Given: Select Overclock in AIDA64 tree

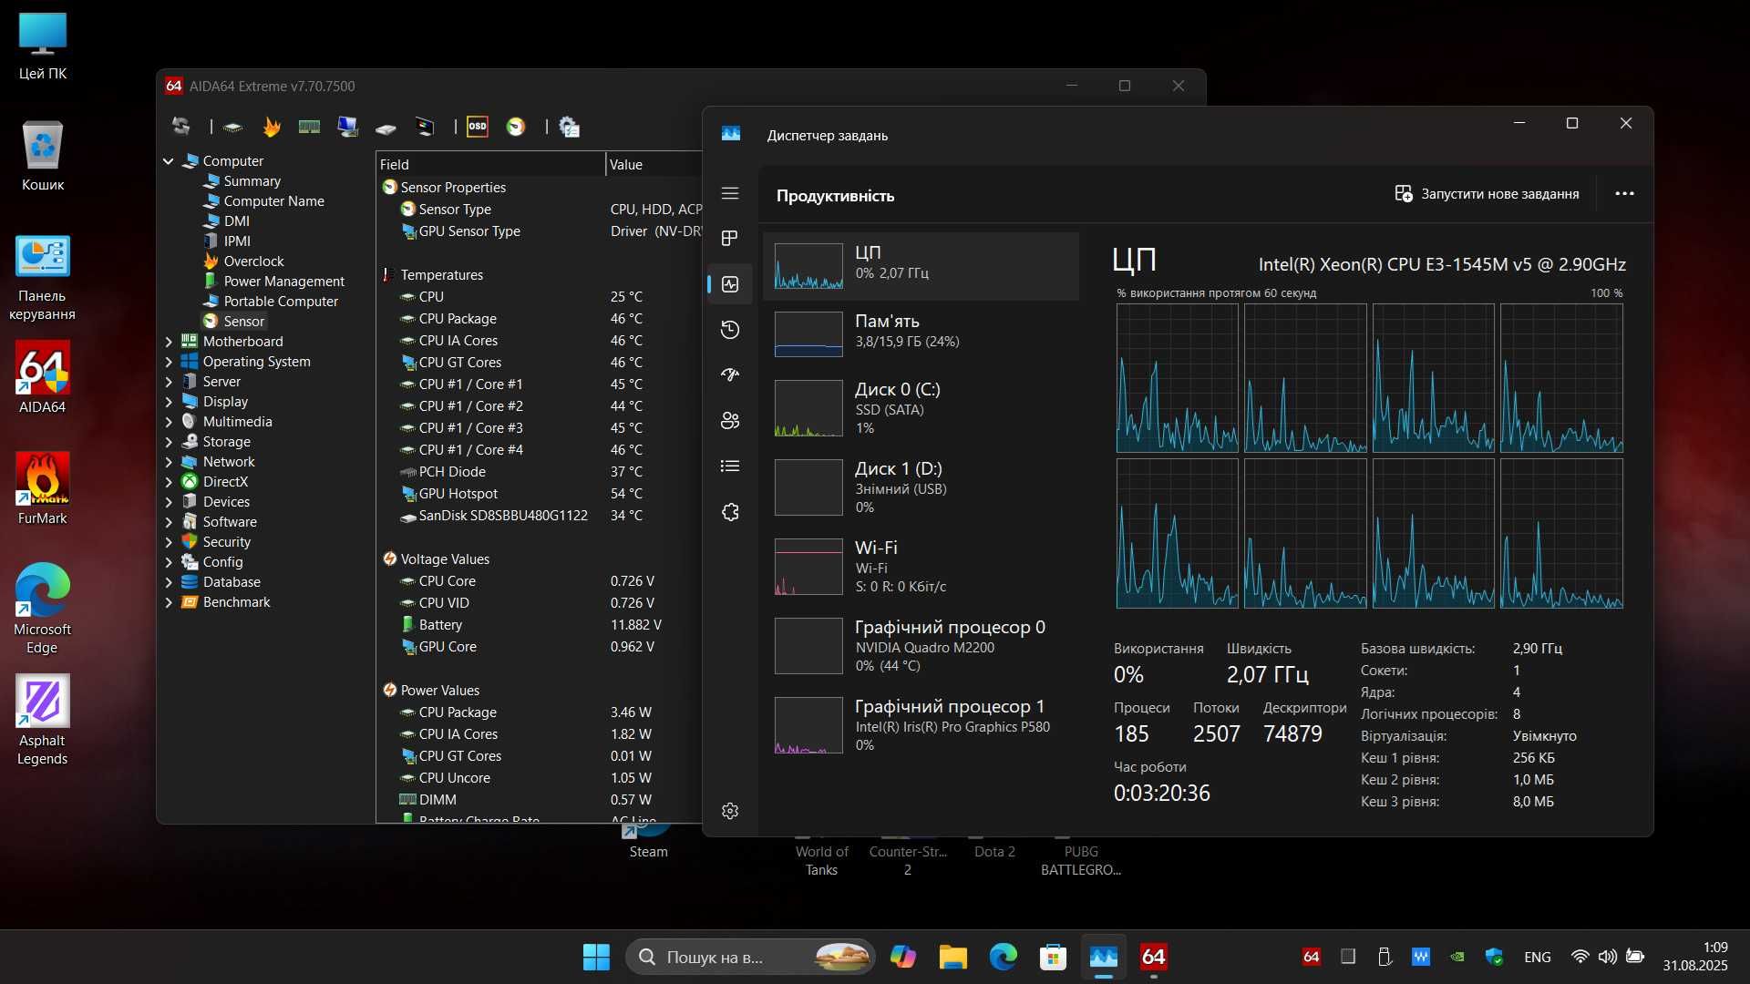Looking at the screenshot, I should (253, 261).
